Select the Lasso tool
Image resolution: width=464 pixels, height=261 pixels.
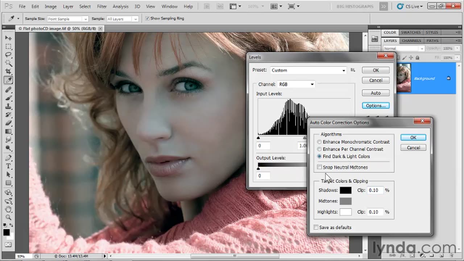tap(8, 55)
